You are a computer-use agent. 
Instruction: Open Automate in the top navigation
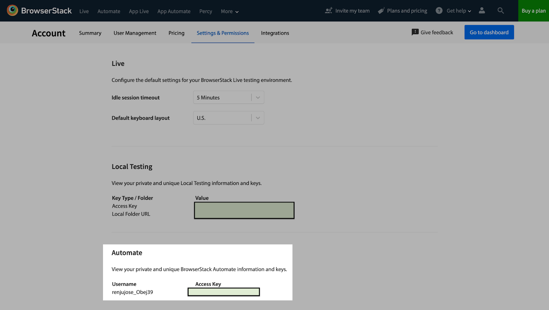pyautogui.click(x=109, y=11)
